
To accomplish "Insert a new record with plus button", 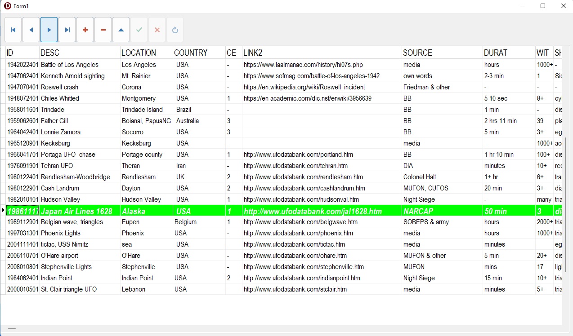I will click(85, 30).
